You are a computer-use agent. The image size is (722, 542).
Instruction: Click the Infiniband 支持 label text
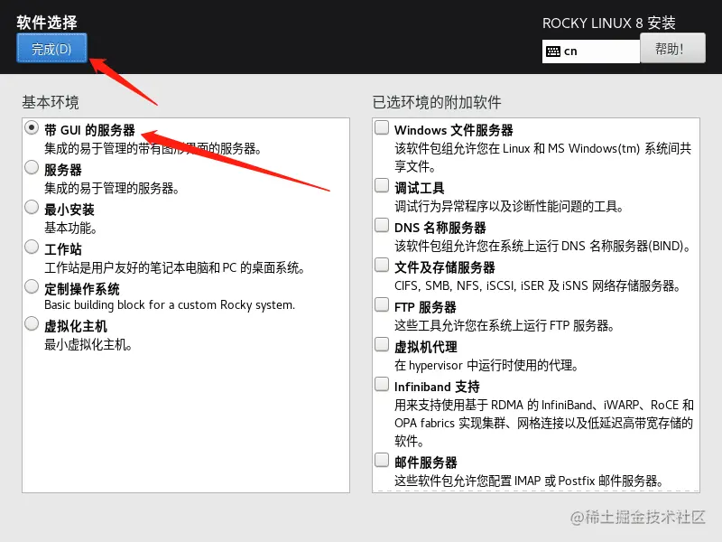click(437, 387)
